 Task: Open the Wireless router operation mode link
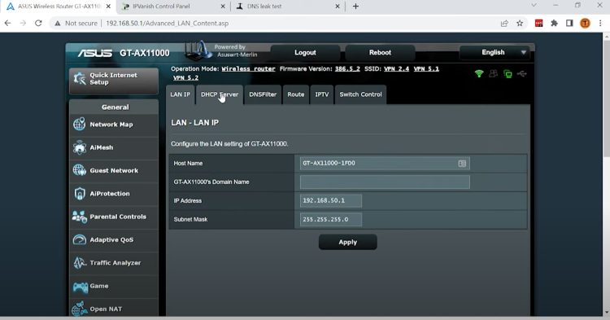point(248,69)
